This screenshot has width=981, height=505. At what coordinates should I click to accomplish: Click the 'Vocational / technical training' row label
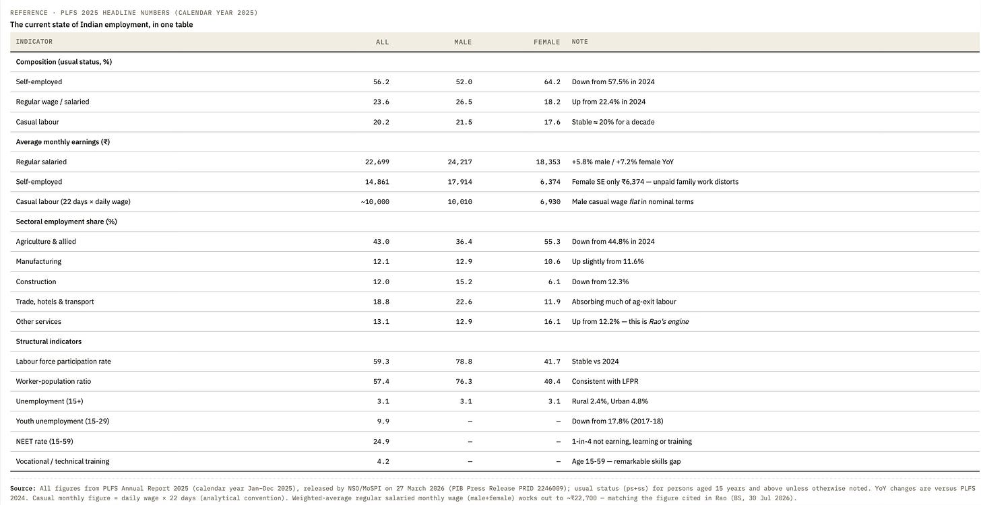(x=63, y=462)
